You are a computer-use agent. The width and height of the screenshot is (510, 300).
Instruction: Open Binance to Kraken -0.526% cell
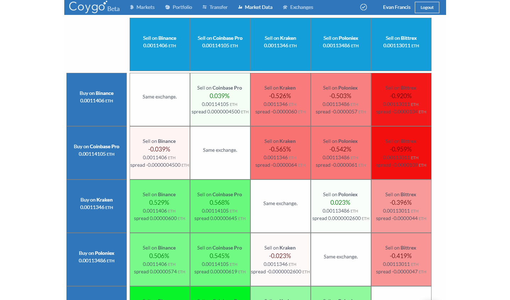click(x=281, y=100)
